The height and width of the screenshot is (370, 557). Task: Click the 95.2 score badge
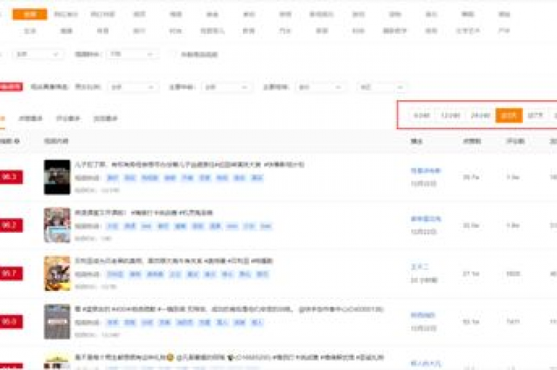(11, 226)
